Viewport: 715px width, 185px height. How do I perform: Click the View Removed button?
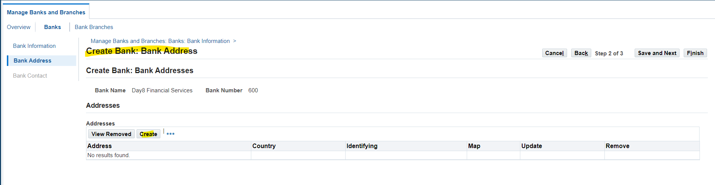(x=111, y=134)
